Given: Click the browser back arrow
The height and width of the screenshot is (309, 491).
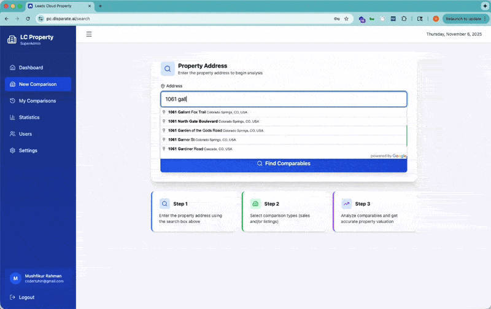Looking at the screenshot, I should tap(7, 19).
